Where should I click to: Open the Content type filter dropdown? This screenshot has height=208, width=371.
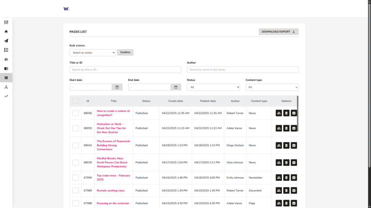click(272, 87)
